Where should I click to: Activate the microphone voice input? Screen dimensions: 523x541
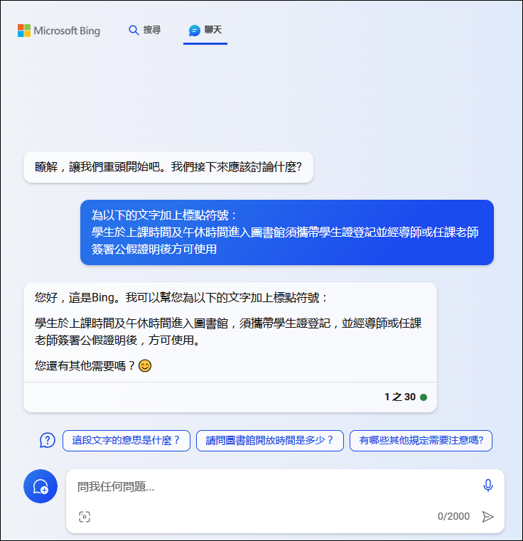(487, 486)
